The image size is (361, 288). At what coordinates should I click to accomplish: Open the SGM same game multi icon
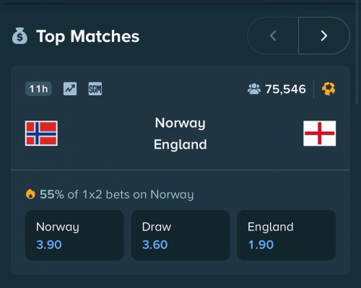[95, 89]
